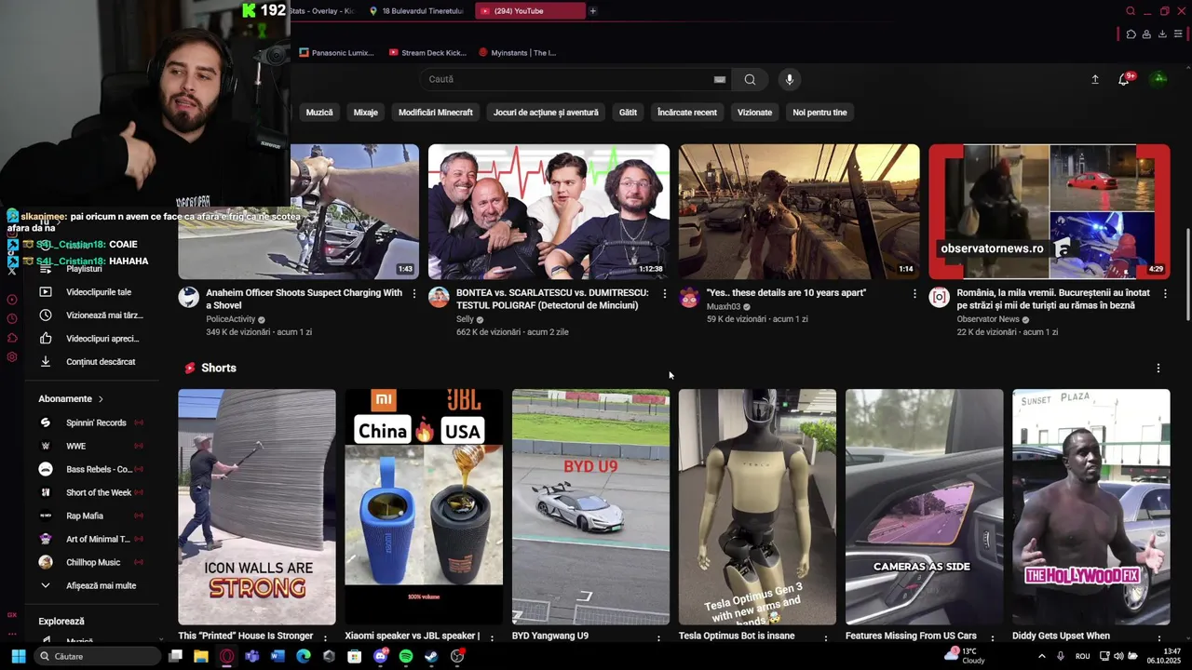Screen dimensions: 1192x670
Task: Open Opera downloads icon in toolbar
Action: tap(1162, 34)
